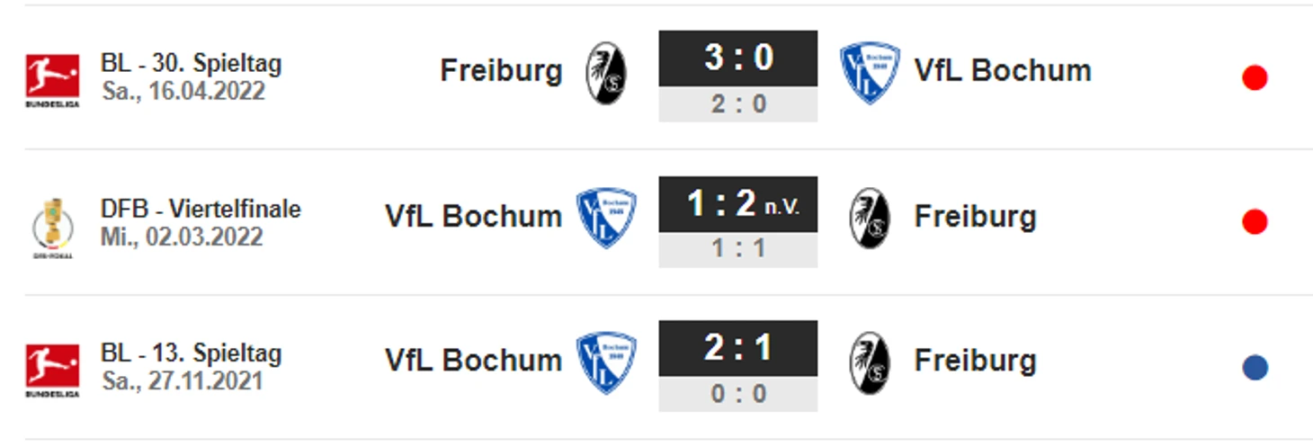Click Freiburg crest in the 27.11.2021 match
The height and width of the screenshot is (447, 1313).
click(x=871, y=362)
